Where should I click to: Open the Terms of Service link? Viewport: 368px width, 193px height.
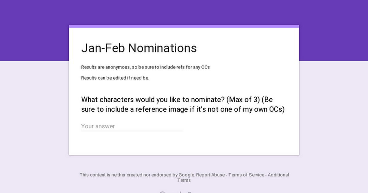tap(246, 175)
